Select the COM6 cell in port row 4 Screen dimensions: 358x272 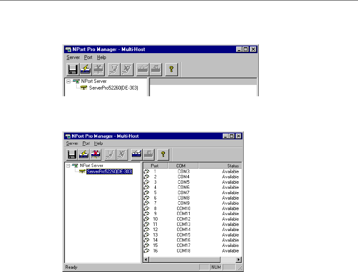click(183, 187)
